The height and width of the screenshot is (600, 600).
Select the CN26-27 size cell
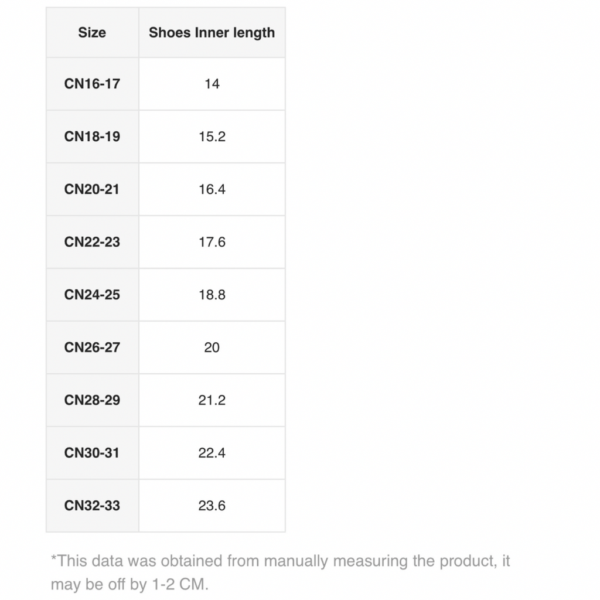[x=92, y=347]
